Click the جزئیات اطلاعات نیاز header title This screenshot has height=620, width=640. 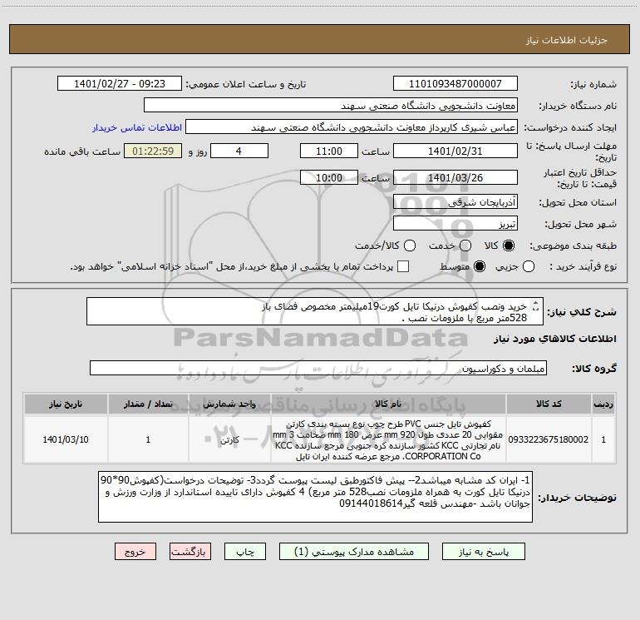pyautogui.click(x=567, y=40)
